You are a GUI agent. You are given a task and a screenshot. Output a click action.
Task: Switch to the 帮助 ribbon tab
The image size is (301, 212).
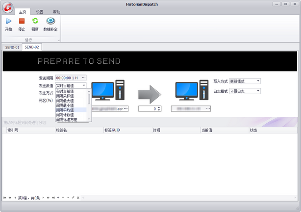click(x=57, y=12)
